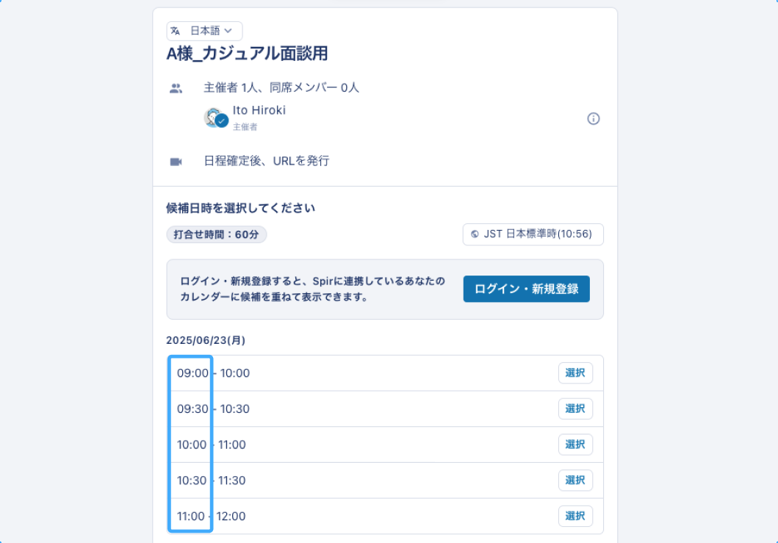Click the people icon in the host section

click(176, 87)
